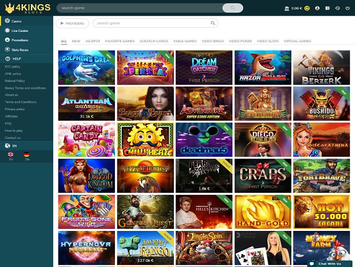Open Live Casino from sidebar
The image size is (355, 267).
[x=19, y=31]
